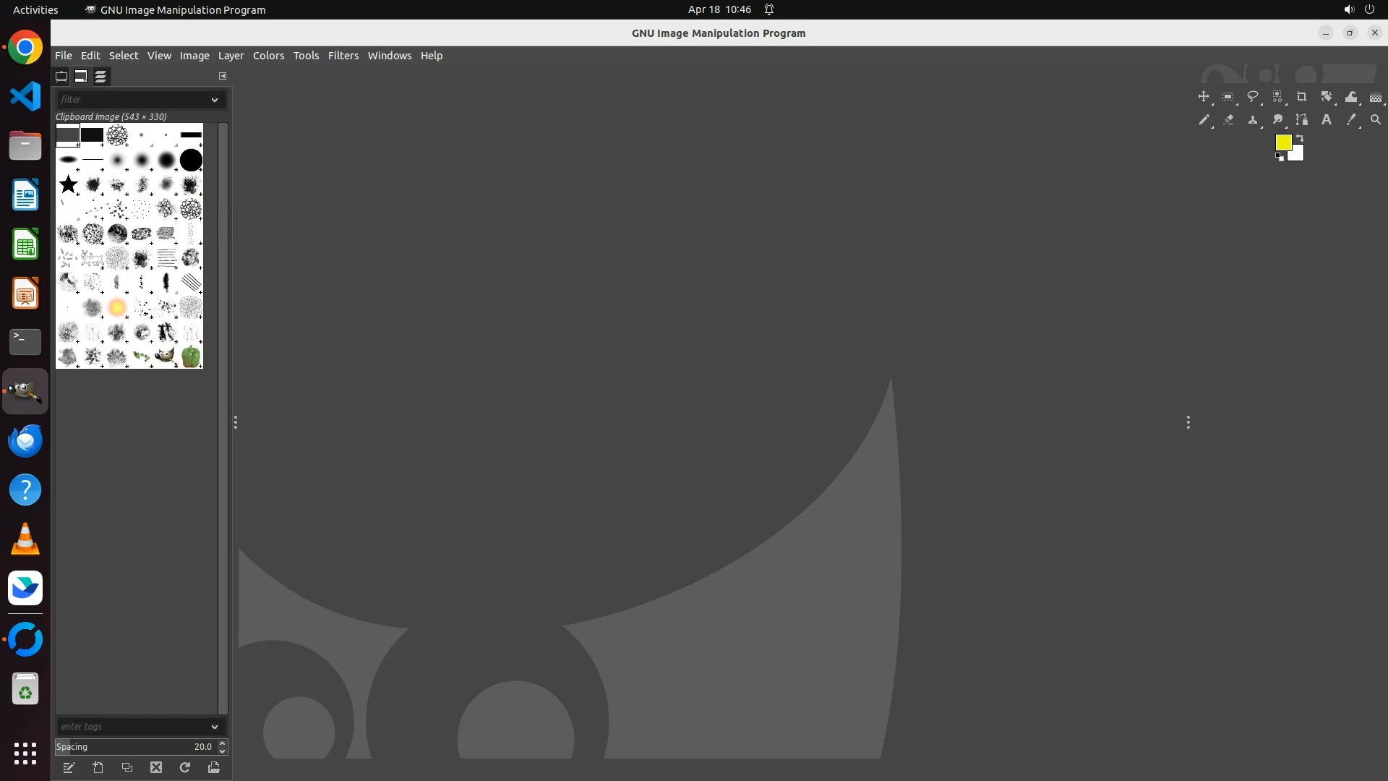Image resolution: width=1388 pixels, height=781 pixels.
Task: Open the Filters menu
Action: coord(343,56)
